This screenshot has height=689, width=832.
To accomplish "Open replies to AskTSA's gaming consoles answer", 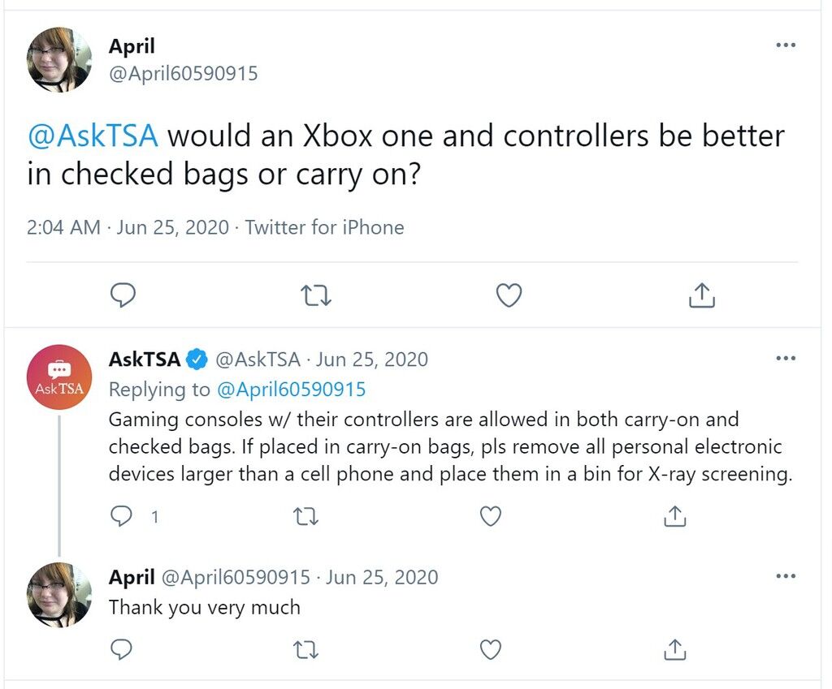I will 122,516.
